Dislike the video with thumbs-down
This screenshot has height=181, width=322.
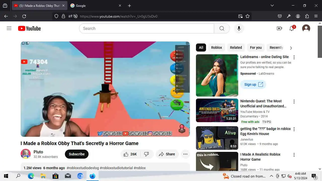[146, 154]
